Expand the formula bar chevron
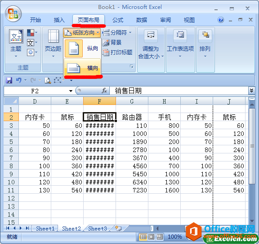 [x=251, y=91]
